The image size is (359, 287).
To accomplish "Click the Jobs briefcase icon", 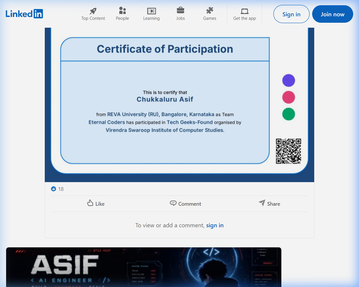I will click(180, 10).
